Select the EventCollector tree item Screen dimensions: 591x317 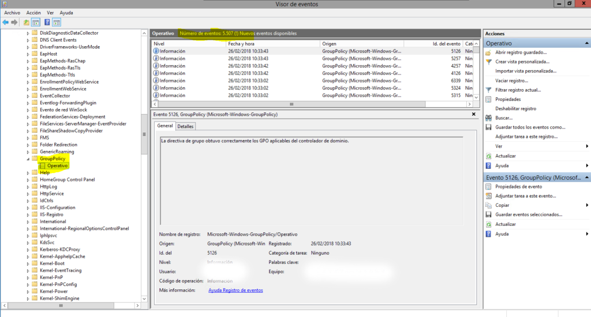tap(55, 96)
